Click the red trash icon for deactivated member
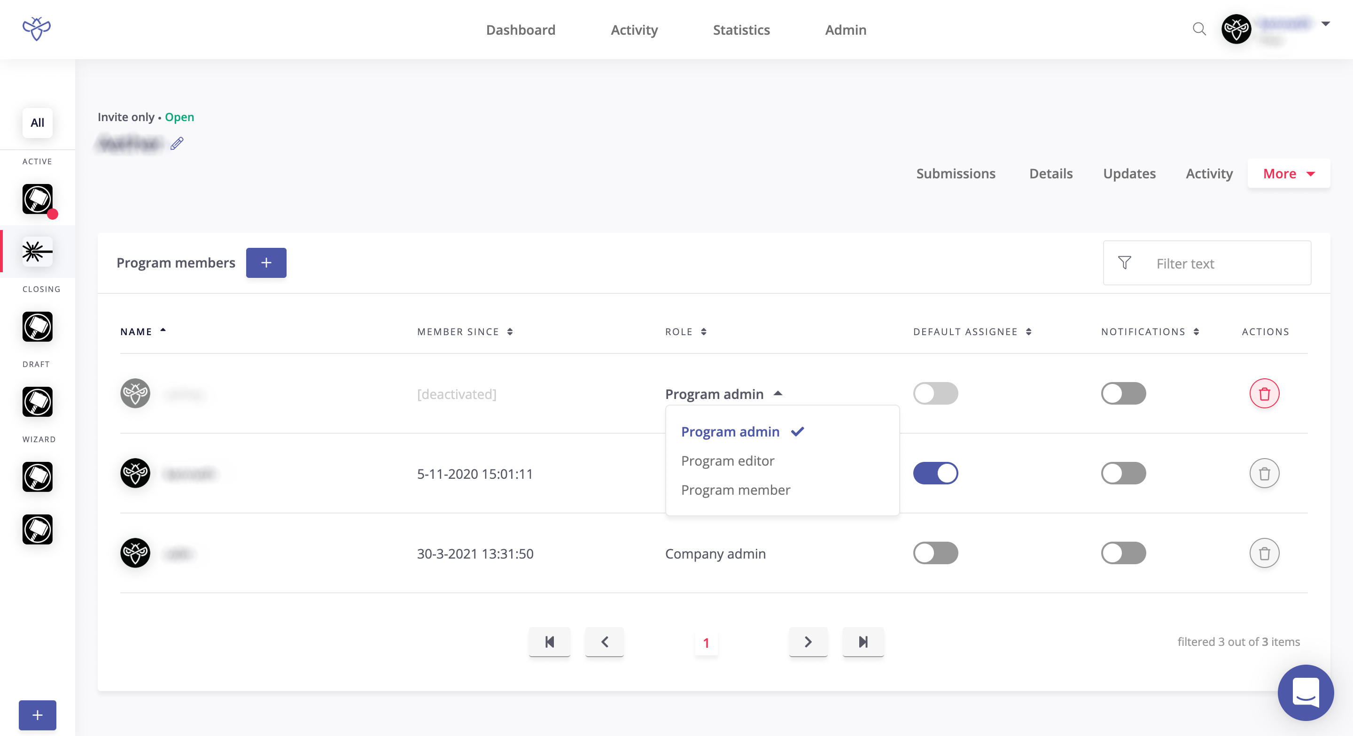The image size is (1353, 736). 1264,394
